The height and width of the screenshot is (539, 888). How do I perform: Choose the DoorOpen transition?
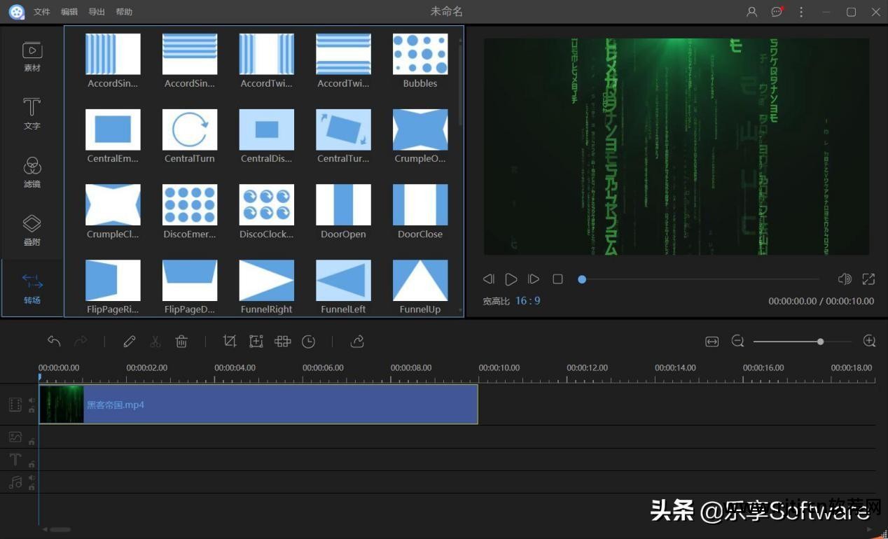pyautogui.click(x=343, y=204)
